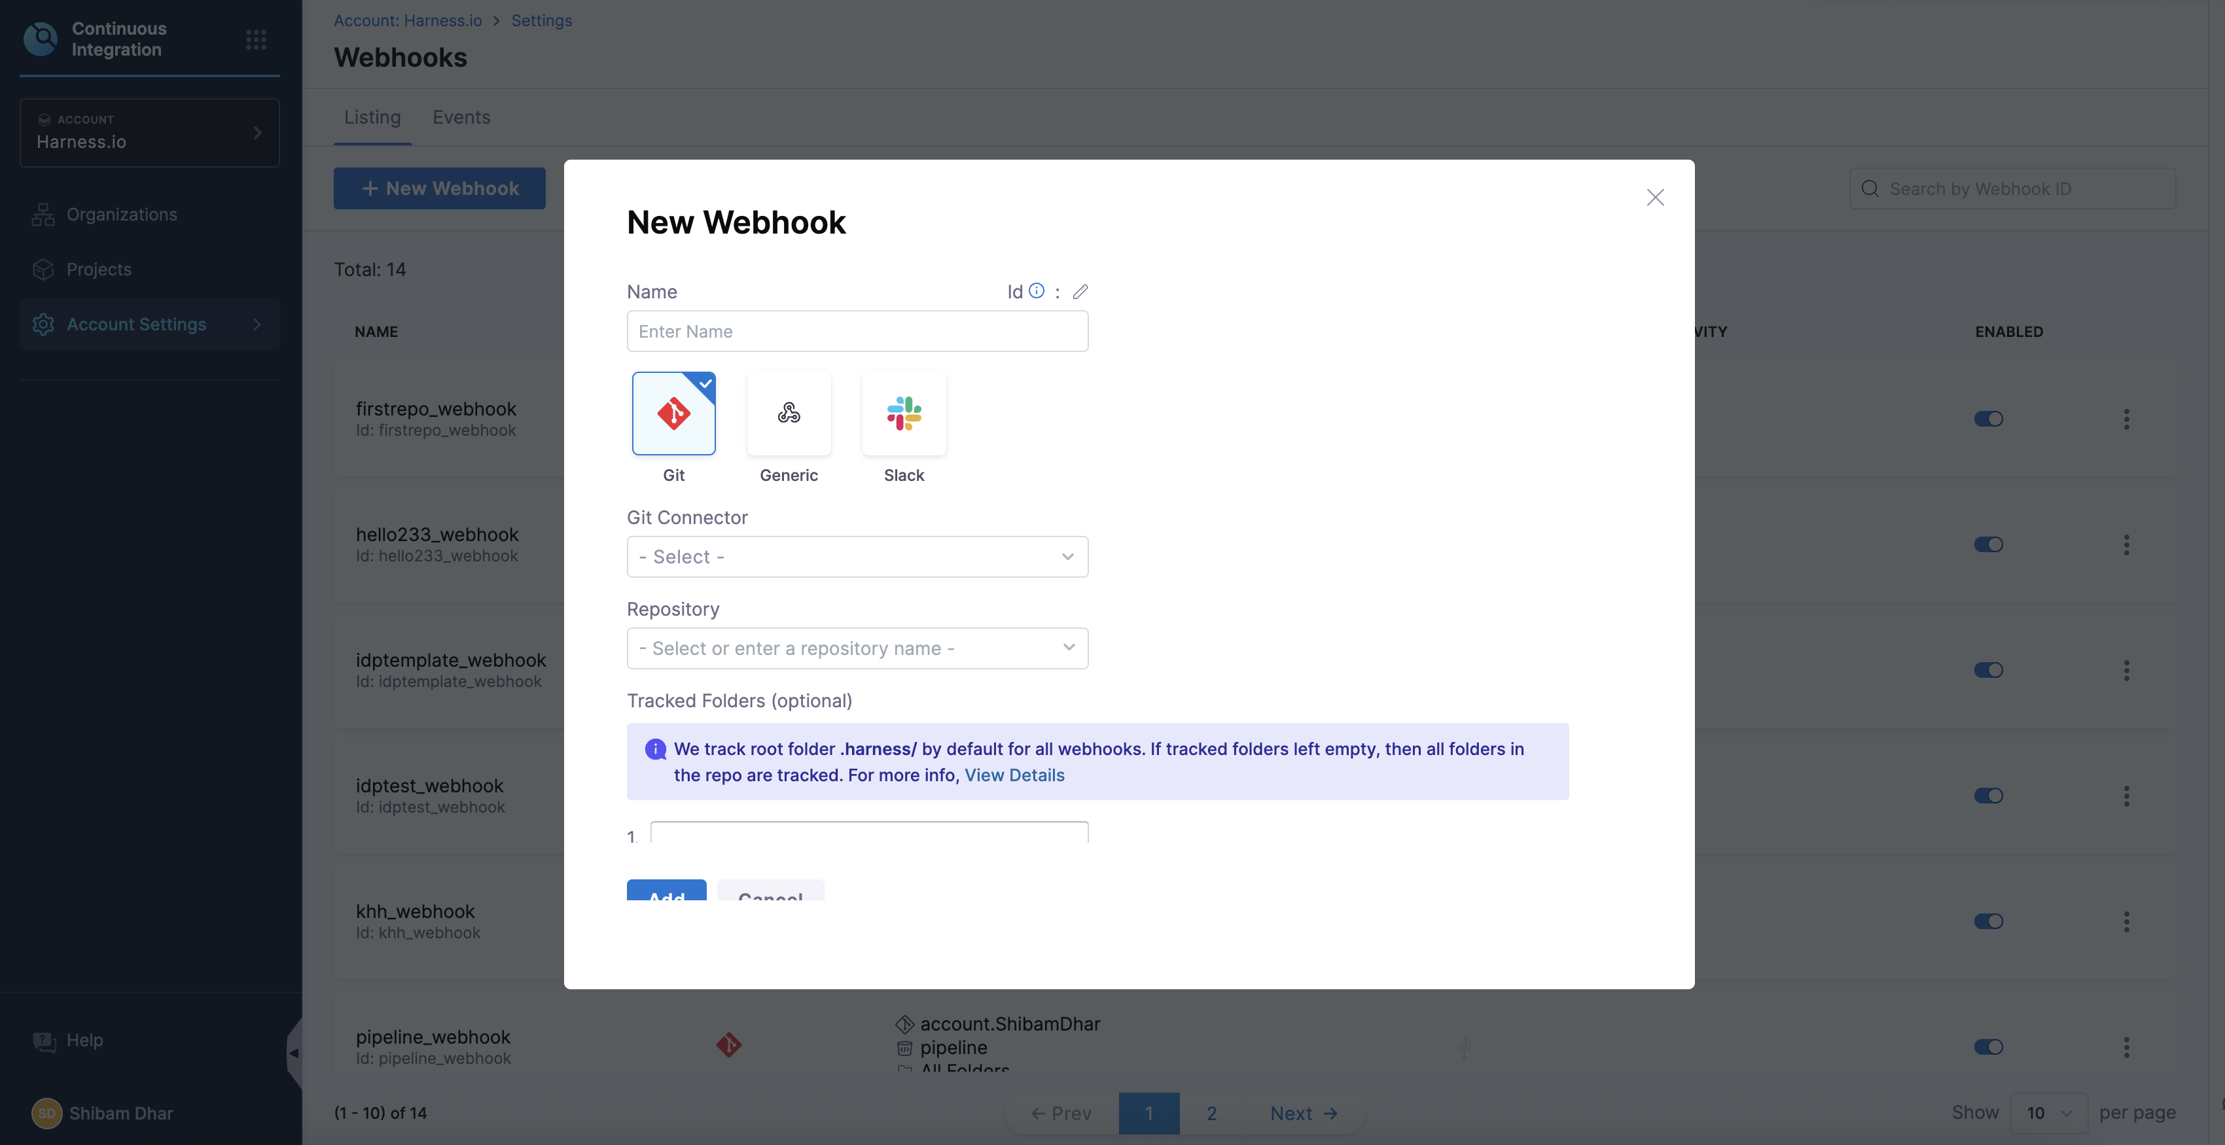Toggle pipeline_webhook enabled switch
Image resolution: width=2225 pixels, height=1145 pixels.
[x=1989, y=1048]
